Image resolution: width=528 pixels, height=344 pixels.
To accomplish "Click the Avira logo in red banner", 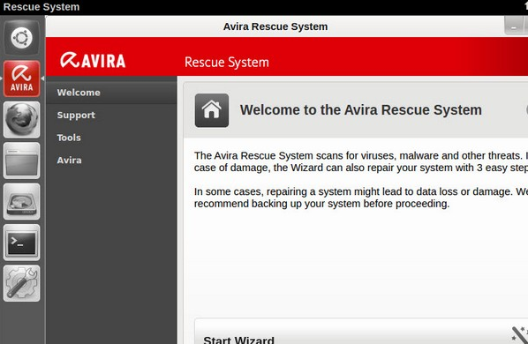I will (93, 61).
